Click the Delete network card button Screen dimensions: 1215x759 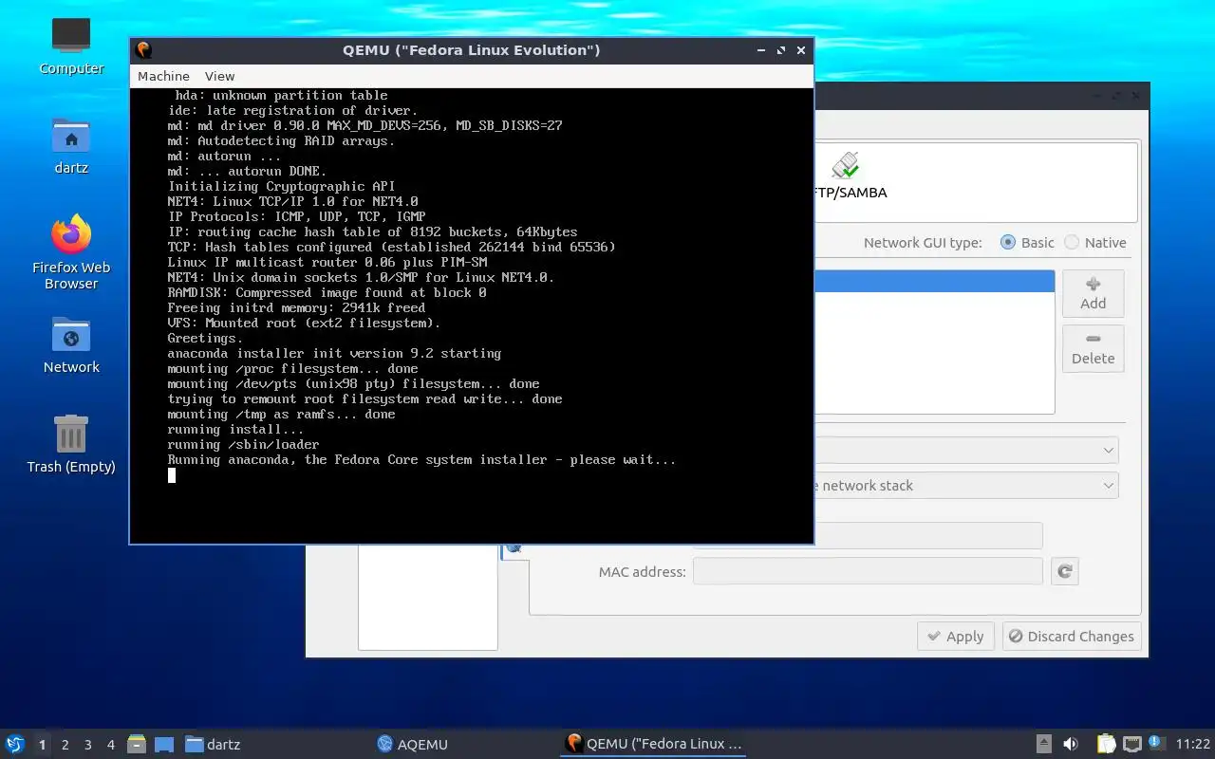coord(1093,348)
